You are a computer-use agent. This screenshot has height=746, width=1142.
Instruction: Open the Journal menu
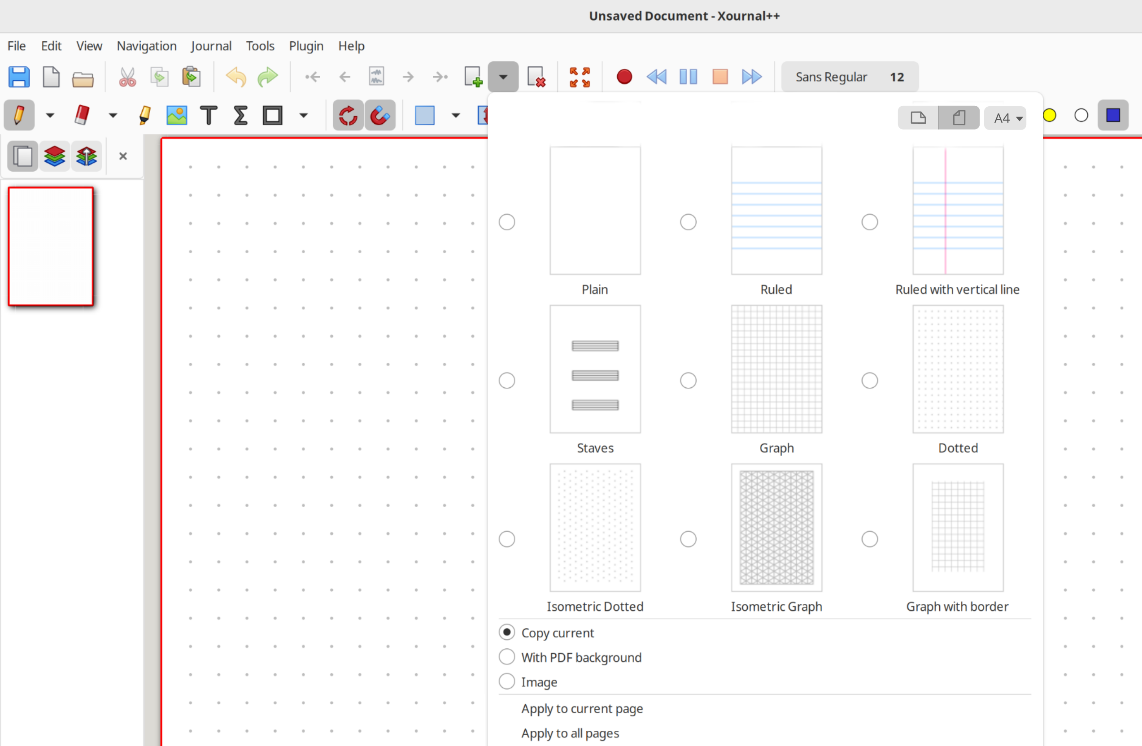point(211,46)
